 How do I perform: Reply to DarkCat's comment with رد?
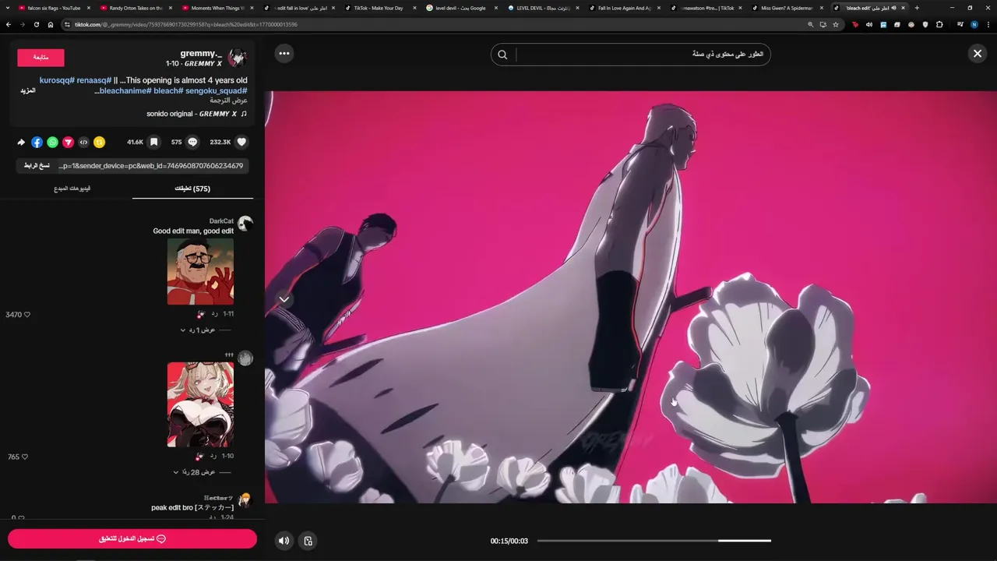214,314
